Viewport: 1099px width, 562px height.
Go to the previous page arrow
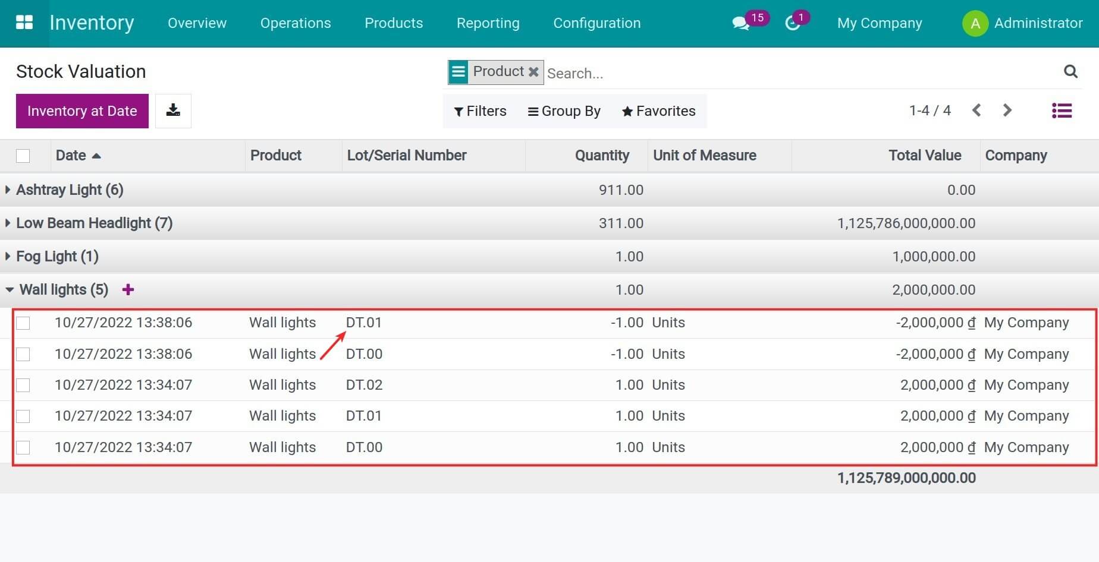(x=976, y=110)
